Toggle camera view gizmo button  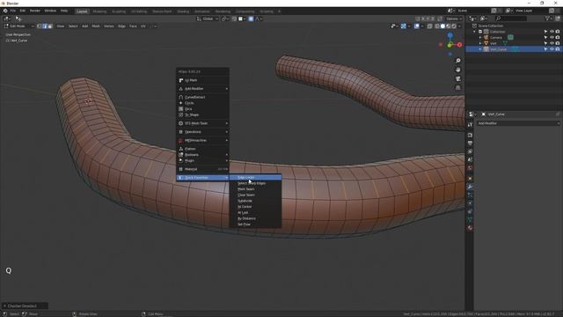pos(457,78)
